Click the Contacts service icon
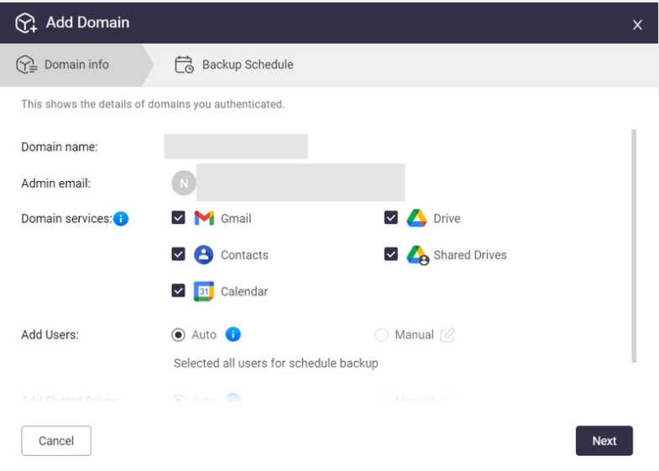Screen dimensions: 659x471 (204, 255)
